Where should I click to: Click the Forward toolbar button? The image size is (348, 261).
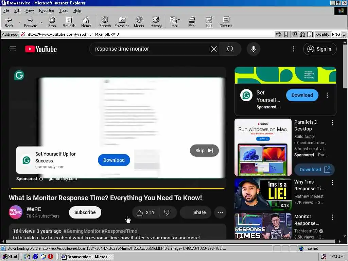[x=31, y=22]
